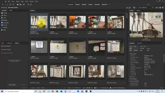Click the View Progress button
Image resolution: width=165 pixels, height=93 pixels.
tap(12, 85)
